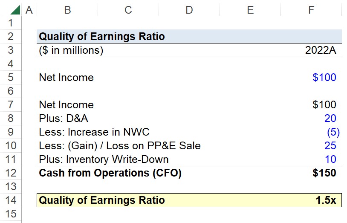Select the ($ in millions) label cell
The image size is (347, 223).
[x=71, y=50]
